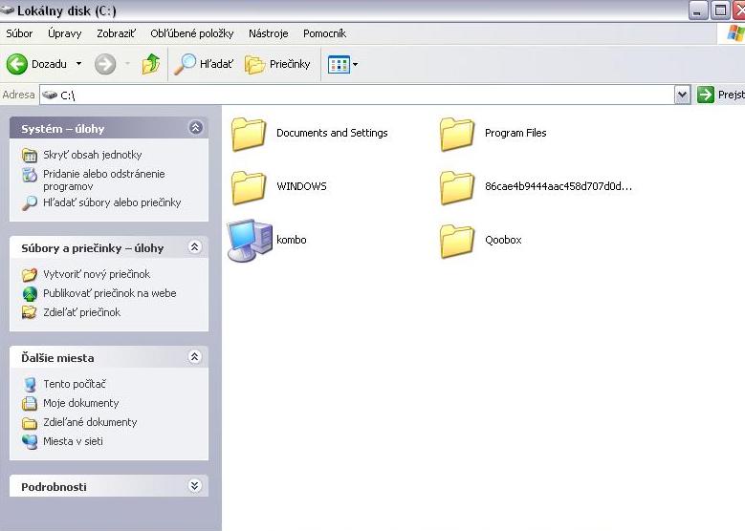Open the Nástroje menu
The image size is (745, 531).
[269, 33]
